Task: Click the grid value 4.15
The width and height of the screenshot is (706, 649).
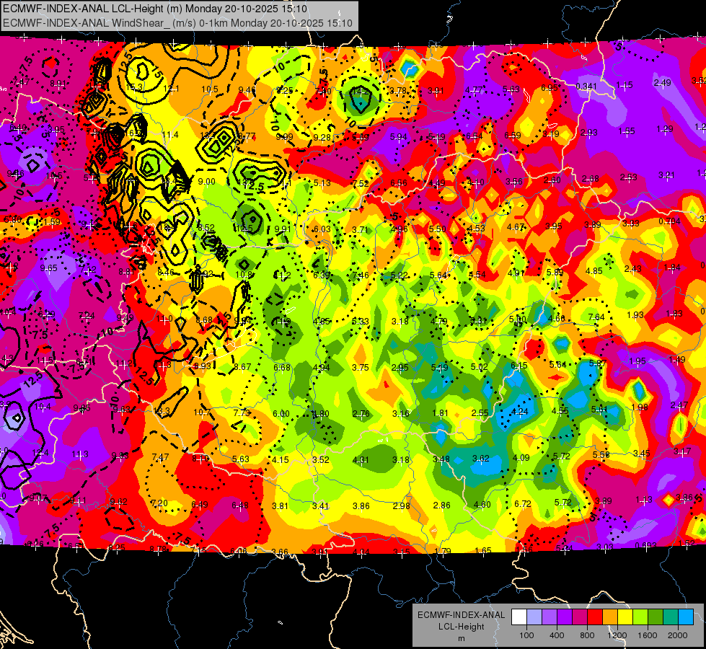Action: (281, 460)
